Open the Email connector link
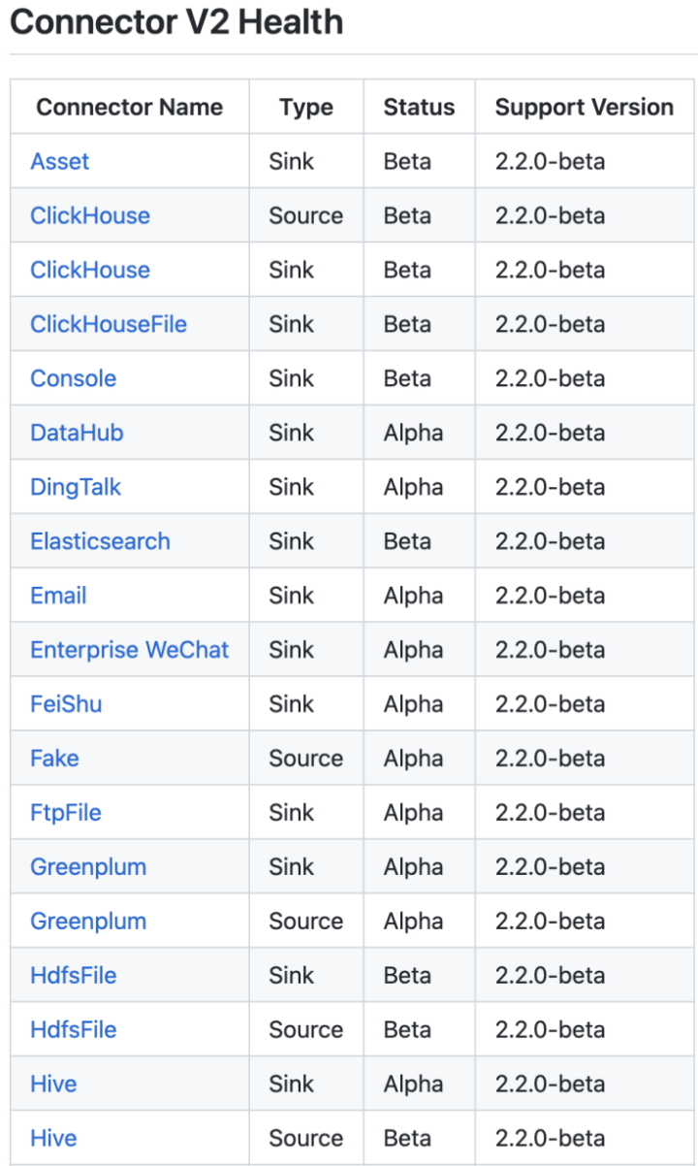Viewport: 698px width, 1166px height. point(58,596)
